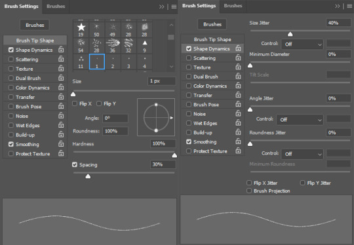Click the Size Jitter percentage field
Screen dimensions: 354x245
click(338, 23)
